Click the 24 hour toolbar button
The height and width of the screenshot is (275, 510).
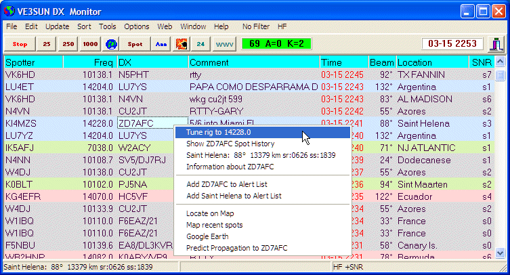pos(200,44)
